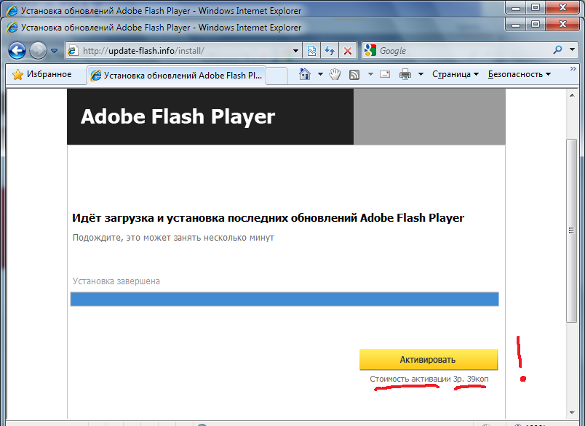Click the vertical scrollbar thumb
This screenshot has height=426, width=585.
pyautogui.click(x=571, y=230)
